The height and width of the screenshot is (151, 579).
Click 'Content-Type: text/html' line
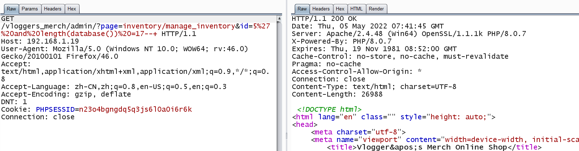click(374, 87)
